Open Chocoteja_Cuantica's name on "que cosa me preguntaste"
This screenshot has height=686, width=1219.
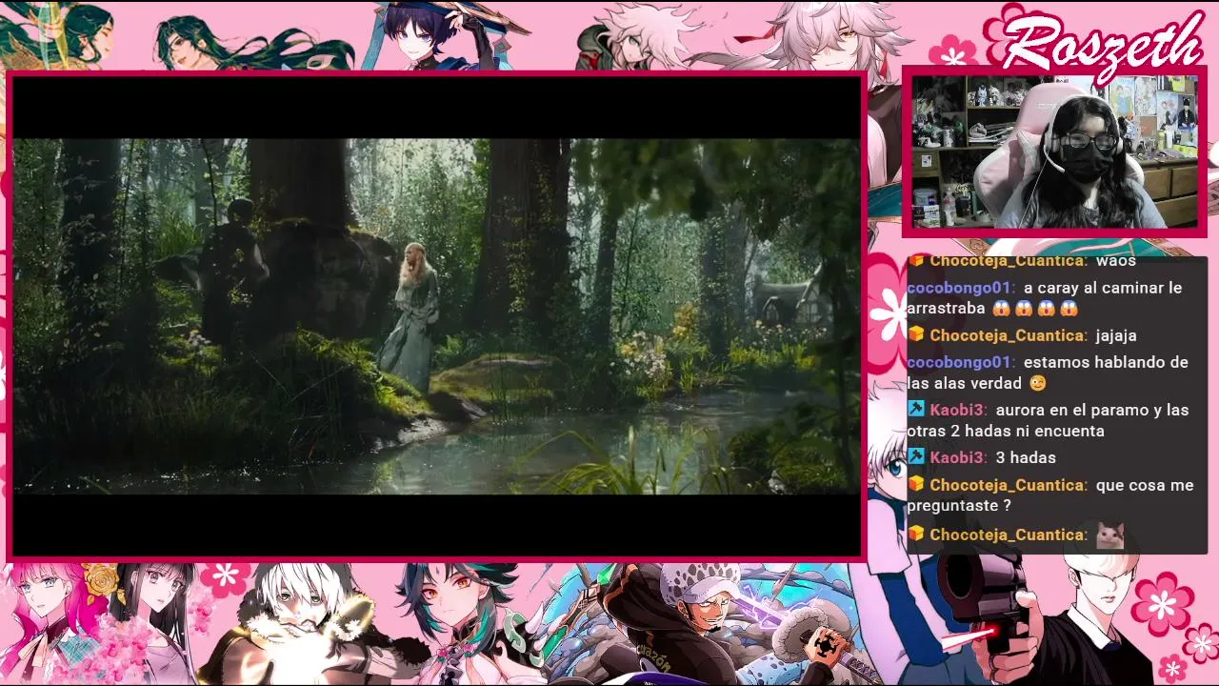1007,485
